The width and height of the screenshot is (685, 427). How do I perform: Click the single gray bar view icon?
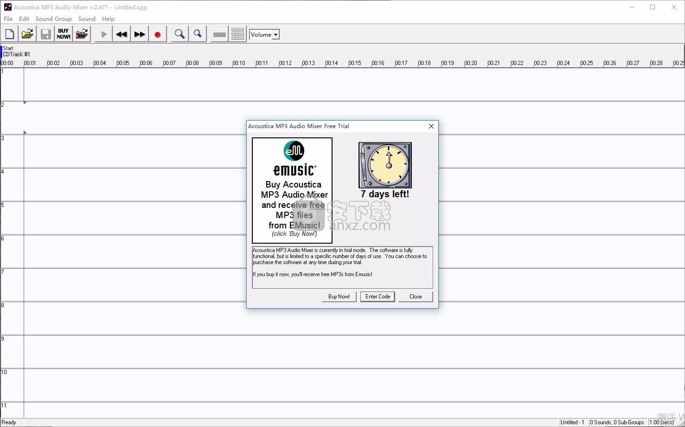(x=219, y=34)
